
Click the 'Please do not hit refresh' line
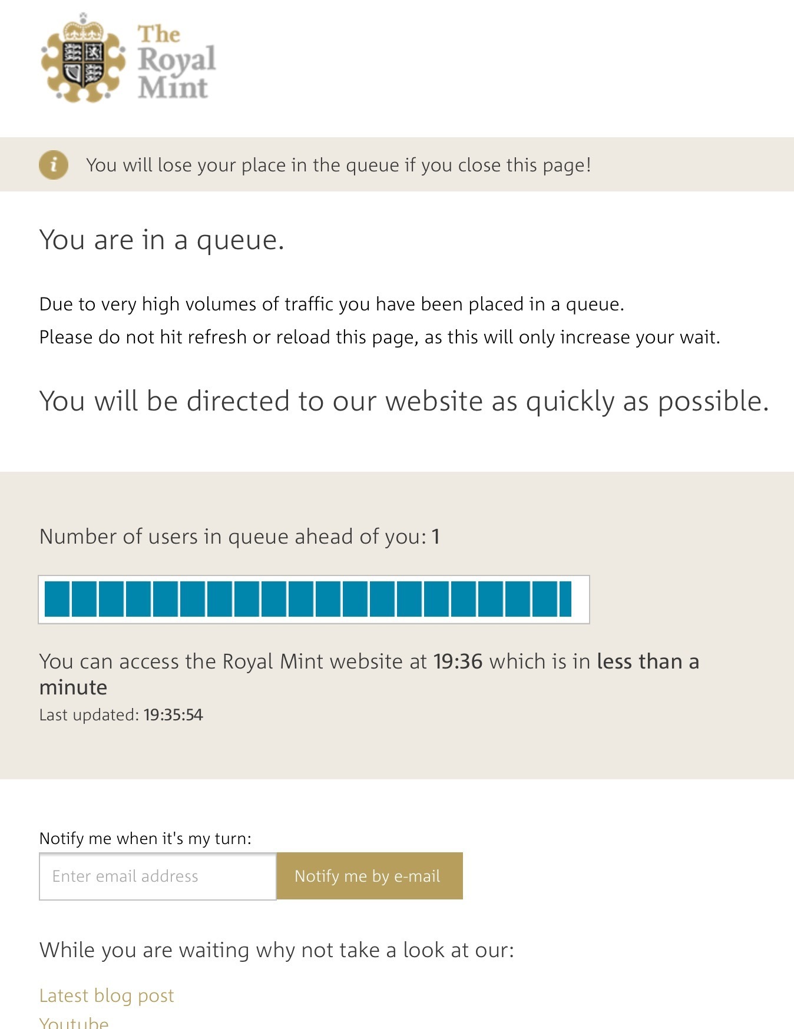pos(379,337)
